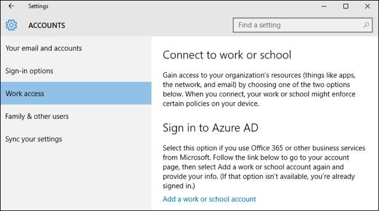Viewport: 379px width, 211px height.
Task: Click the Sign in to Azure AD heading
Action: [210, 128]
